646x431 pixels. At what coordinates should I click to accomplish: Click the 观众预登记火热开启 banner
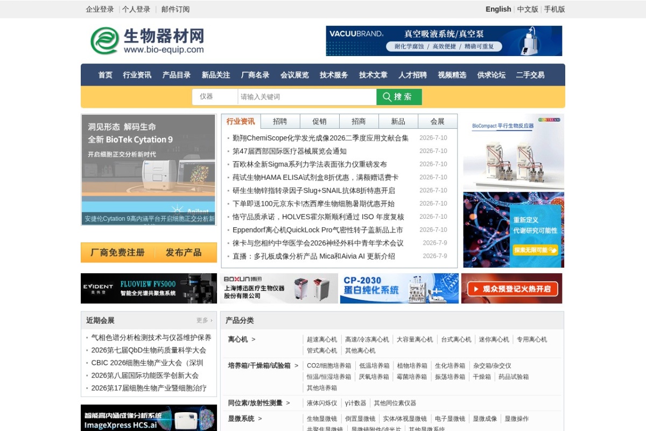pyautogui.click(x=511, y=288)
